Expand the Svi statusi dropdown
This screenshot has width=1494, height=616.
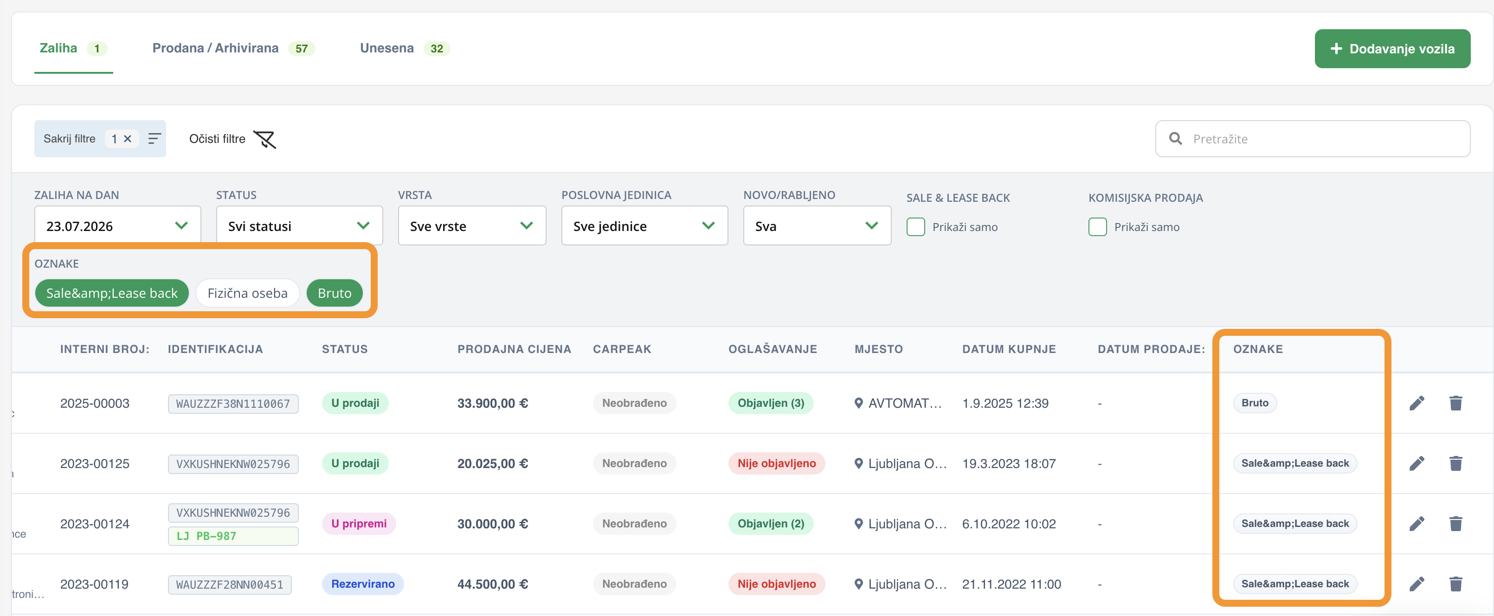299,225
